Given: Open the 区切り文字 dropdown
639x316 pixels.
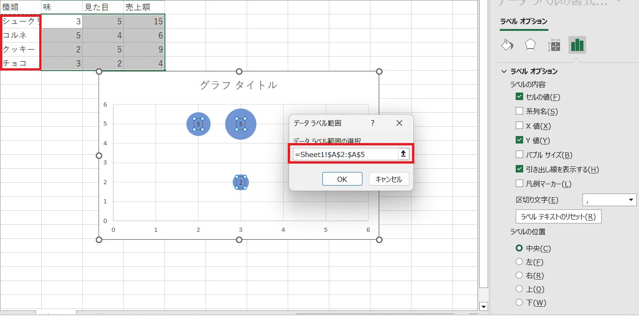Looking at the screenshot, I should [x=609, y=200].
